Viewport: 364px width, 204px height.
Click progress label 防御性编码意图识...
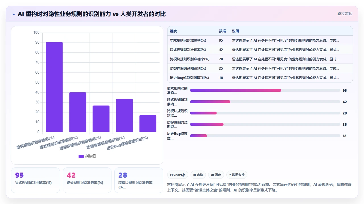tap(177, 124)
